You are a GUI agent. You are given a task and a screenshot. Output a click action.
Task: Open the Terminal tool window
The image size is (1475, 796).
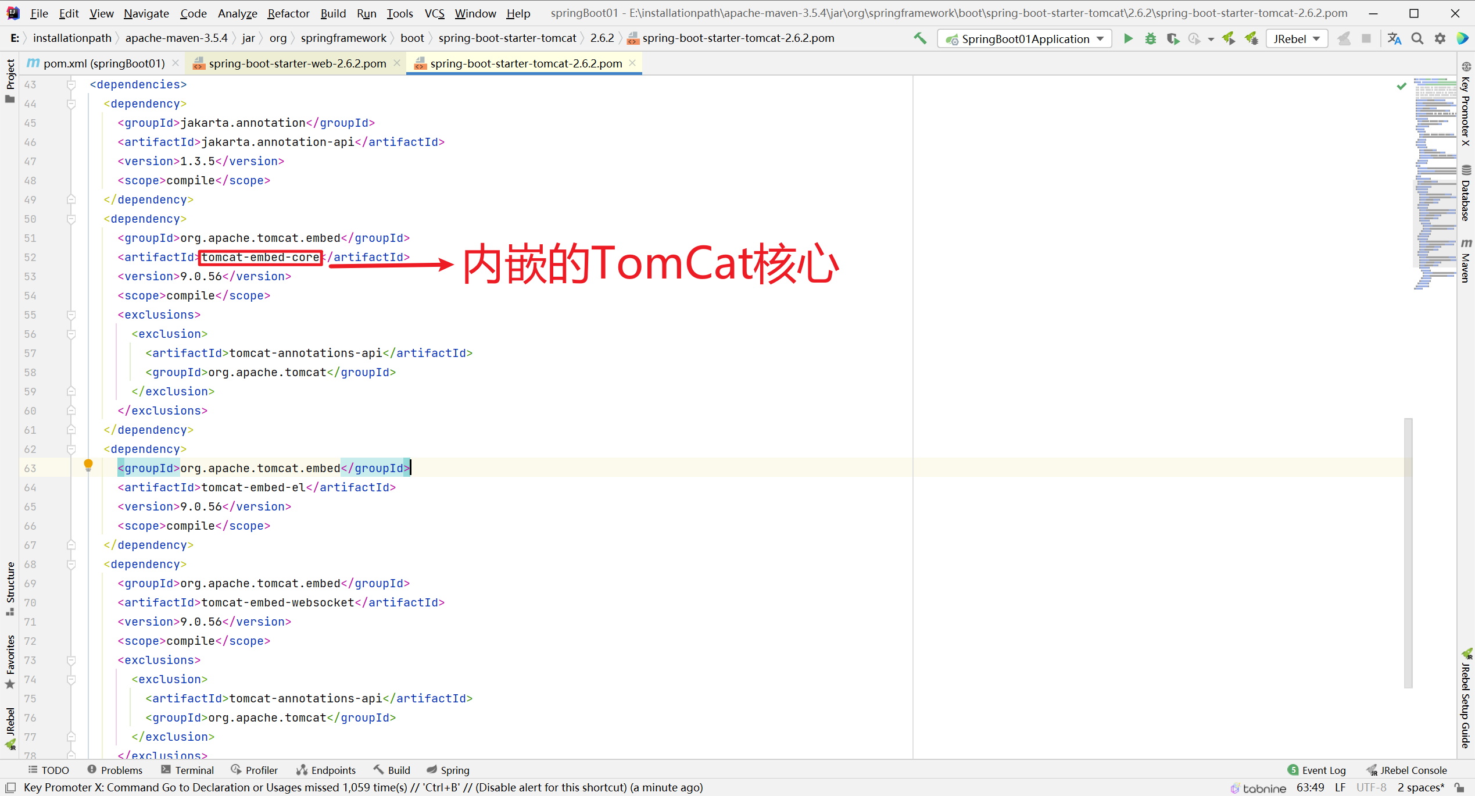click(x=187, y=770)
